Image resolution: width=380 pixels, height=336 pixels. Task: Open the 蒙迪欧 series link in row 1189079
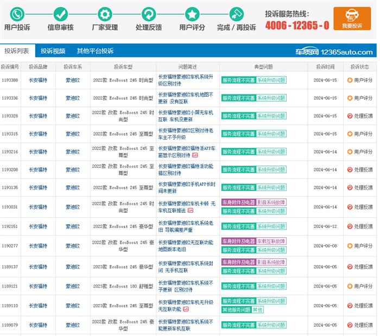pyautogui.click(x=73, y=325)
